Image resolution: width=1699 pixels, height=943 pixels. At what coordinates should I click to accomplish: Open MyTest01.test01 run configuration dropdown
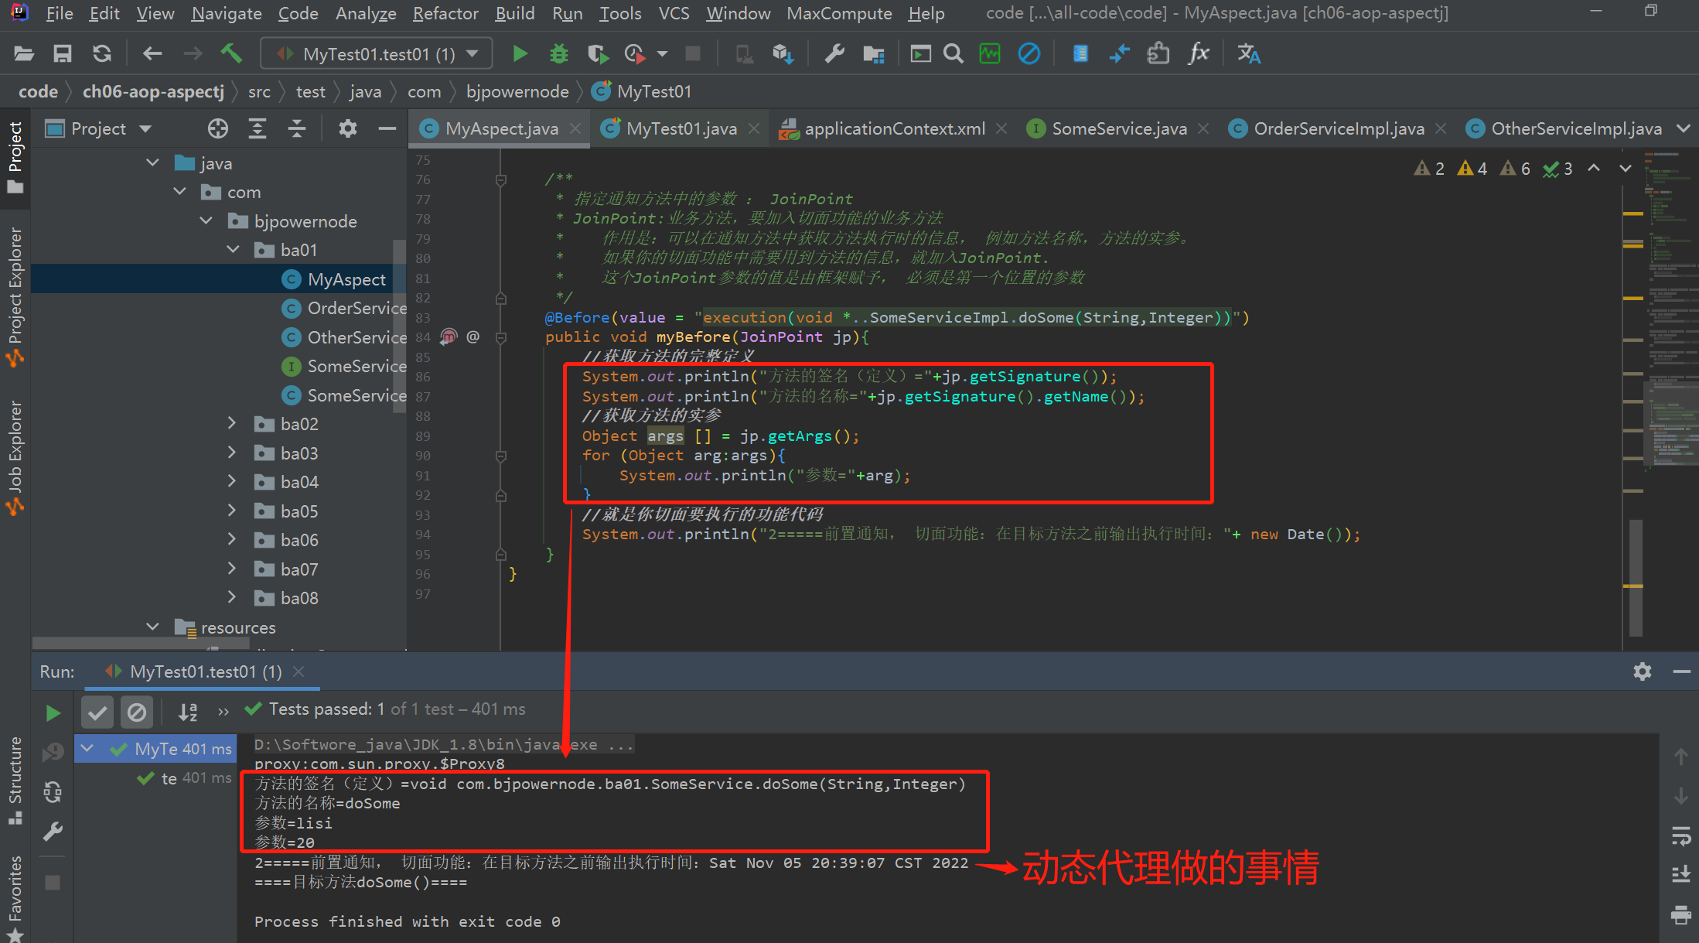pos(377,53)
